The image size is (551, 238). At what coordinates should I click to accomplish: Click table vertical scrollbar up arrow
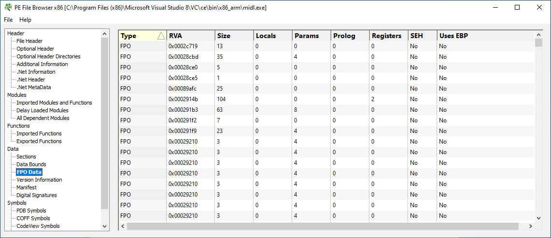tap(538, 34)
